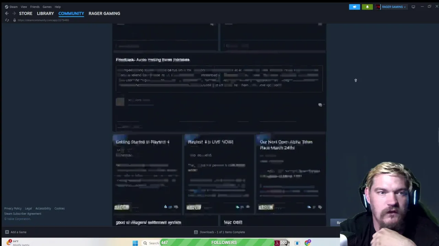439x246 pixels.
Task: Open the RAGER GAMING profile tab
Action: coord(104,13)
